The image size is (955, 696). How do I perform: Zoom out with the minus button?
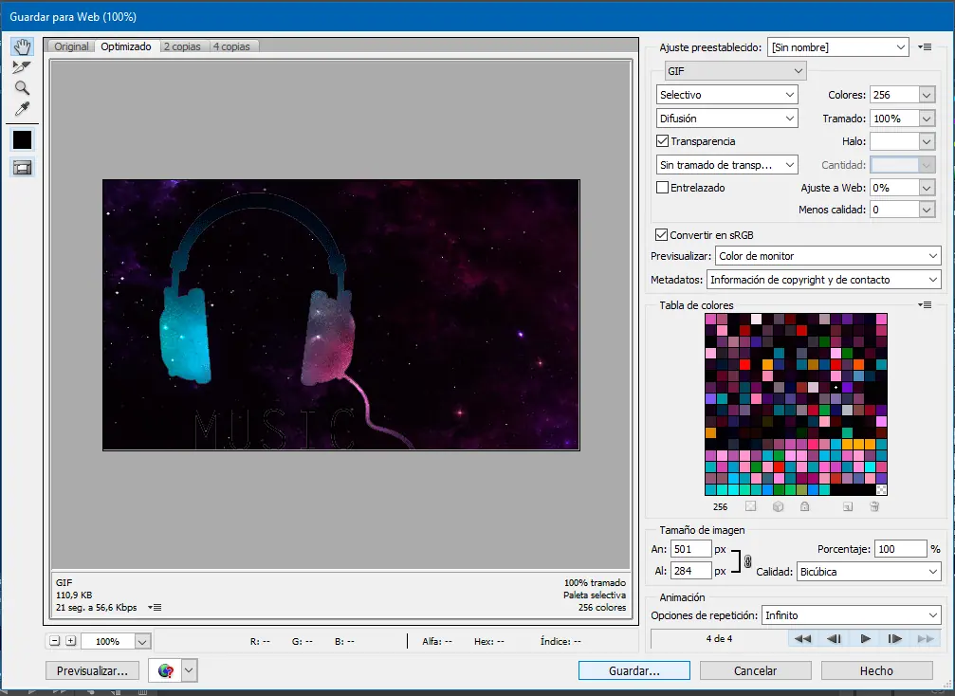(55, 641)
